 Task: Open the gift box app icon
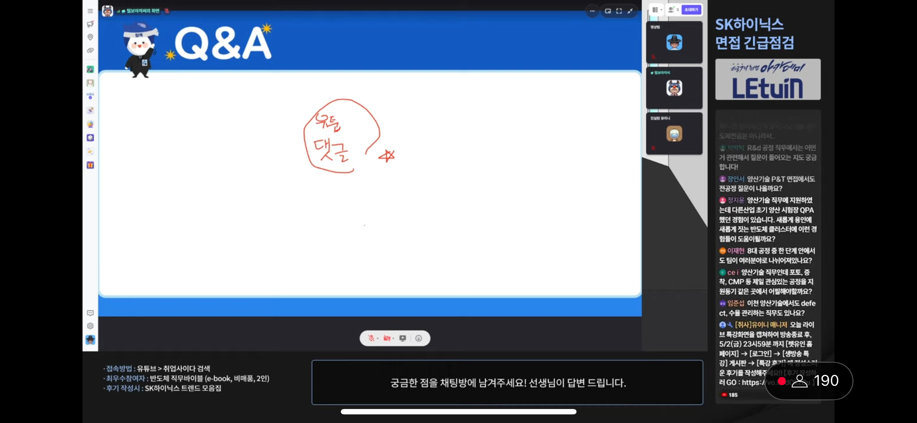(90, 165)
